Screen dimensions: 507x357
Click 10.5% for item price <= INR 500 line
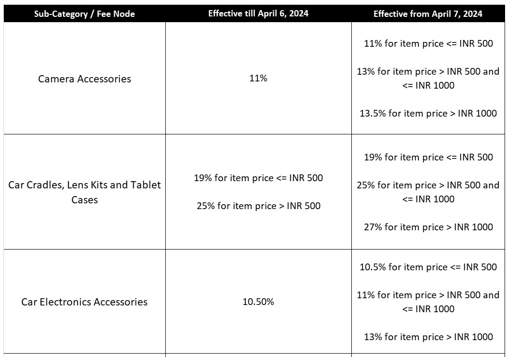428,267
